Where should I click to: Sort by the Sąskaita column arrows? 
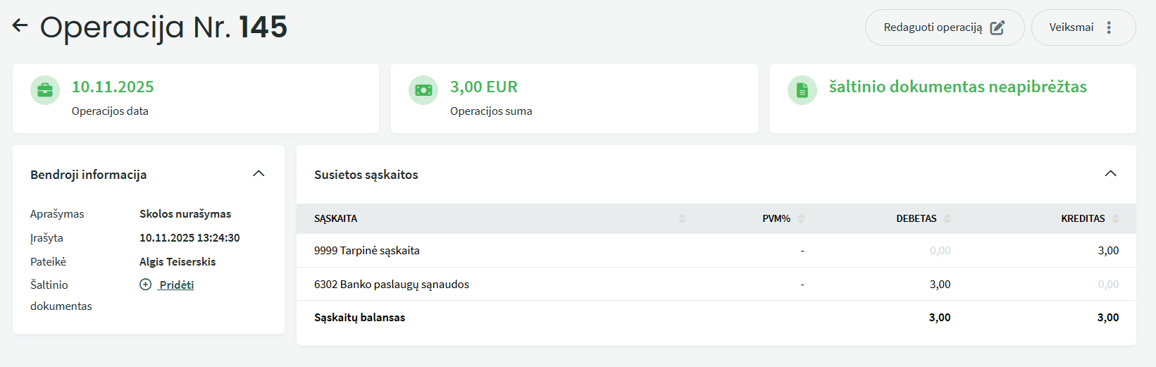click(x=682, y=219)
